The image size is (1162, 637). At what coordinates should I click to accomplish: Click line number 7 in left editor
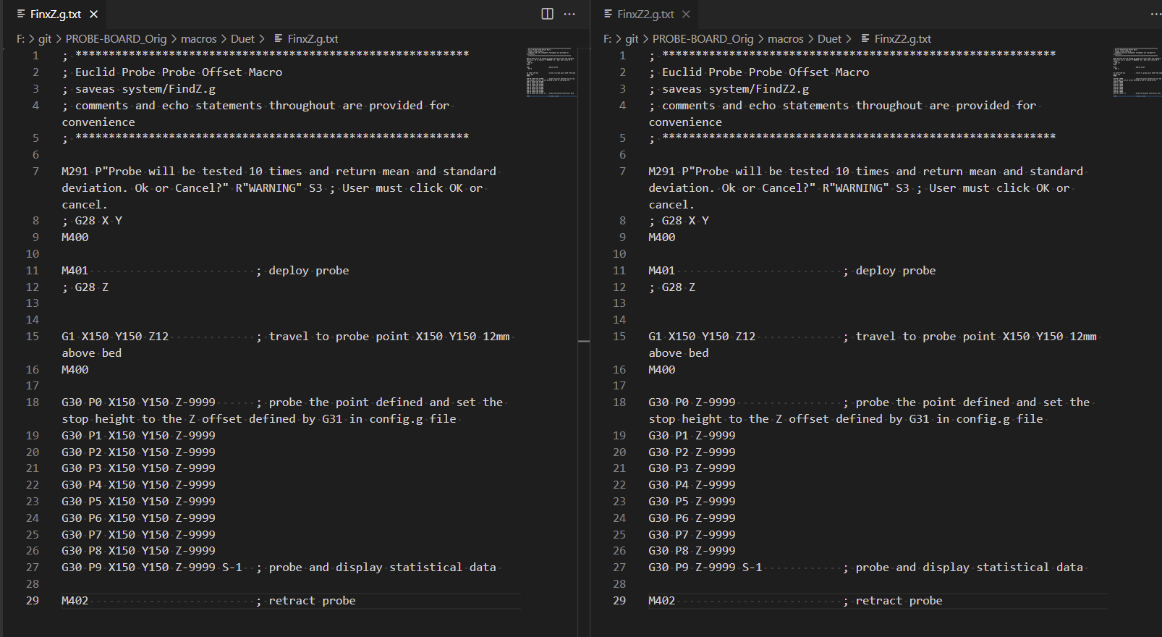coord(35,171)
